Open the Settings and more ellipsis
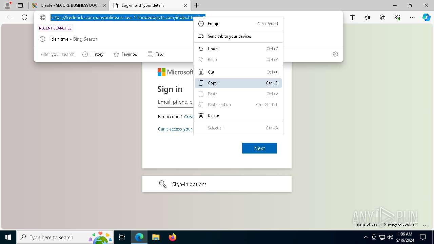434x244 pixels. (412, 17)
